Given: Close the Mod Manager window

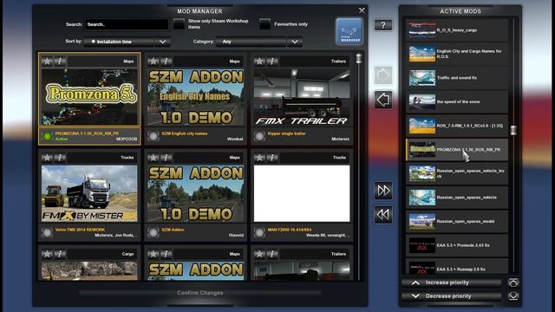Looking at the screenshot, I should point(362,10).
